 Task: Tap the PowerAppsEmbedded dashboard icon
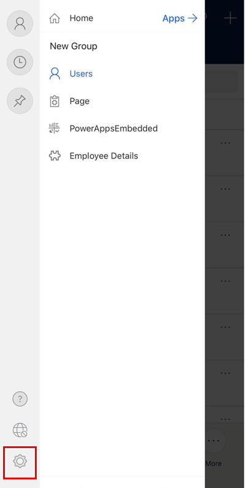[x=55, y=128]
